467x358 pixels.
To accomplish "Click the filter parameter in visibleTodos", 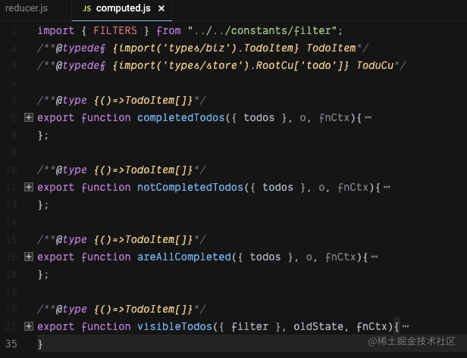I will [x=249, y=326].
